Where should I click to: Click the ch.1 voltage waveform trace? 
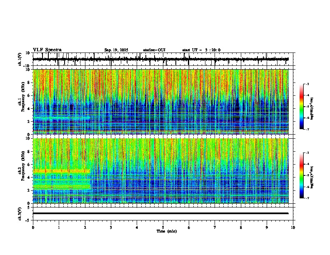point(161,59)
